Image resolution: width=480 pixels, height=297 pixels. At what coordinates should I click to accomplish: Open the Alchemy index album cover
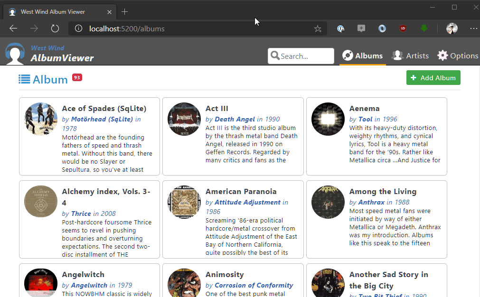[41, 202]
